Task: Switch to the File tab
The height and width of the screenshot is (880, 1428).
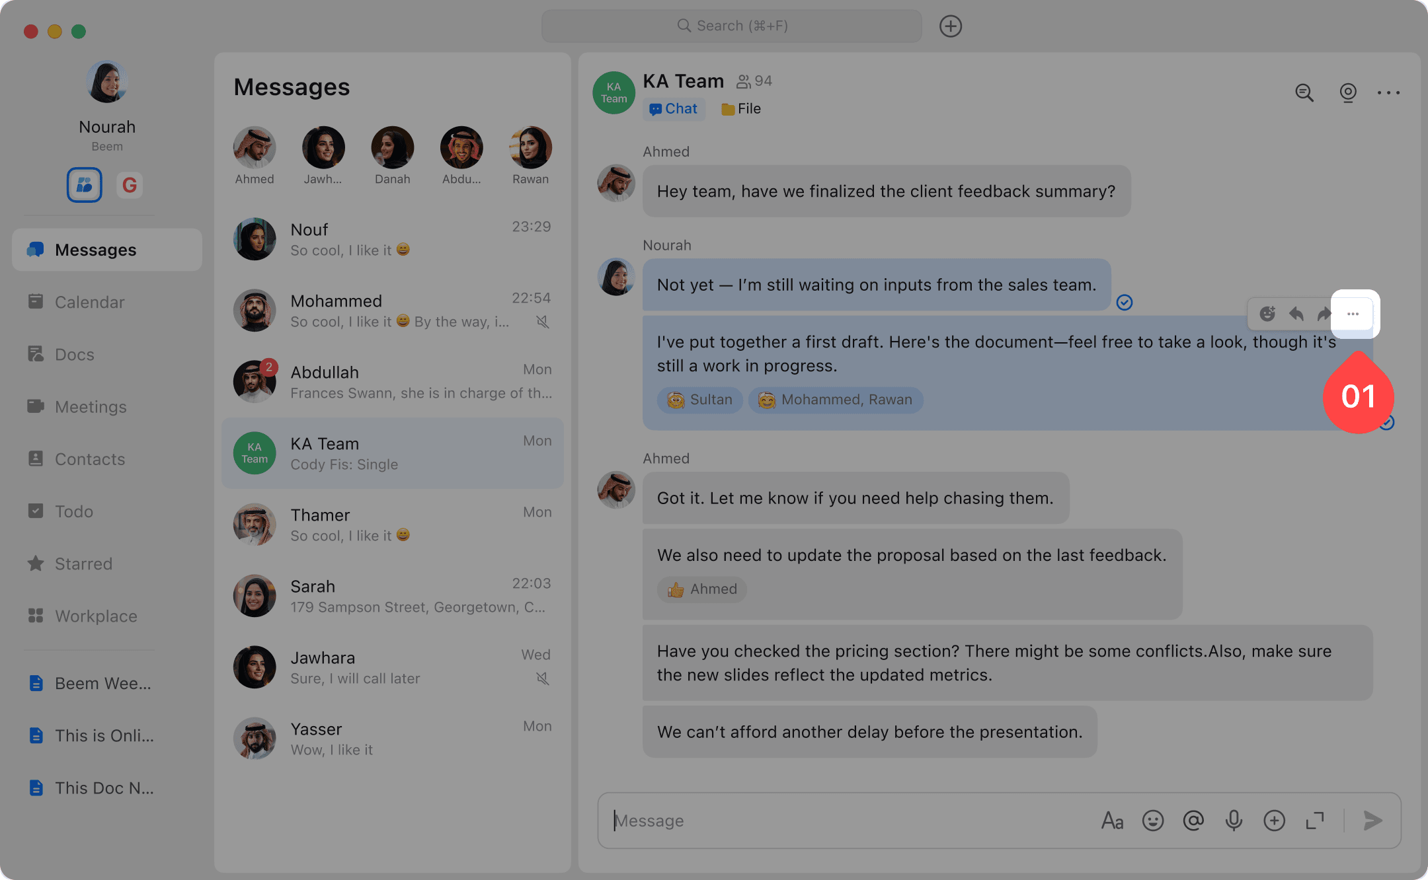Action: (x=742, y=109)
